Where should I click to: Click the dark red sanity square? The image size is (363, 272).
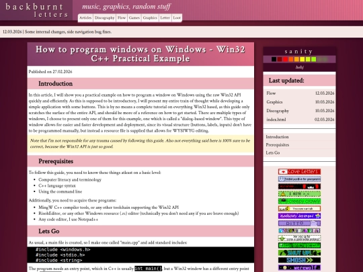pyautogui.click(x=280, y=59)
